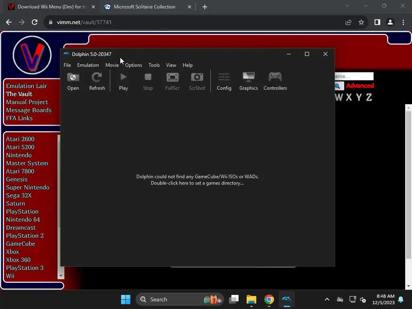
Task: Click page scrollbar down arrow
Action: pyautogui.click(x=408, y=286)
